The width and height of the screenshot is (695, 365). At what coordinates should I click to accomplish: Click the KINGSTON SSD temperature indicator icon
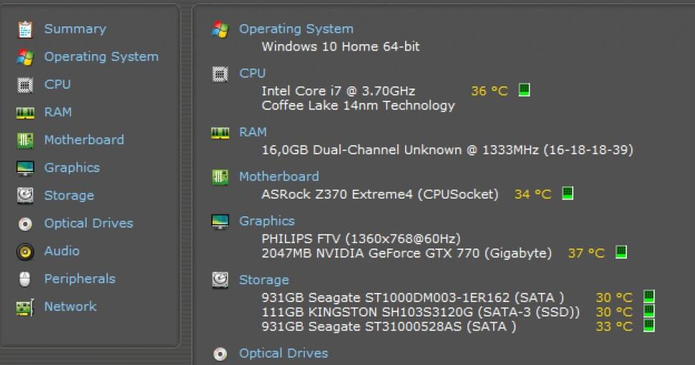(649, 311)
